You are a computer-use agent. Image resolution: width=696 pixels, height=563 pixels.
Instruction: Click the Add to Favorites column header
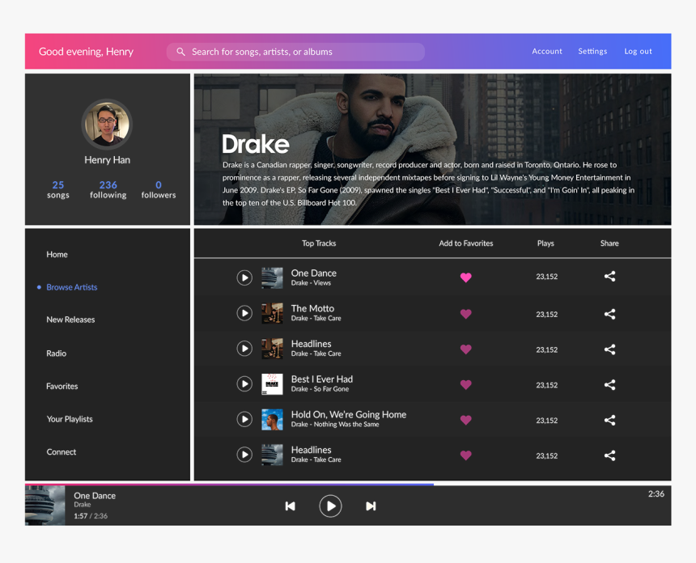coord(465,243)
